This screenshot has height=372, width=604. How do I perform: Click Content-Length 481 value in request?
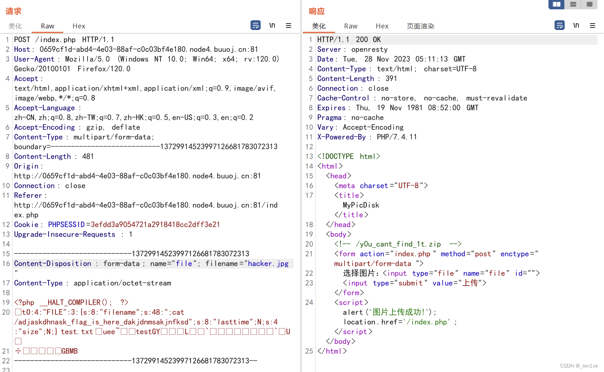click(x=88, y=156)
